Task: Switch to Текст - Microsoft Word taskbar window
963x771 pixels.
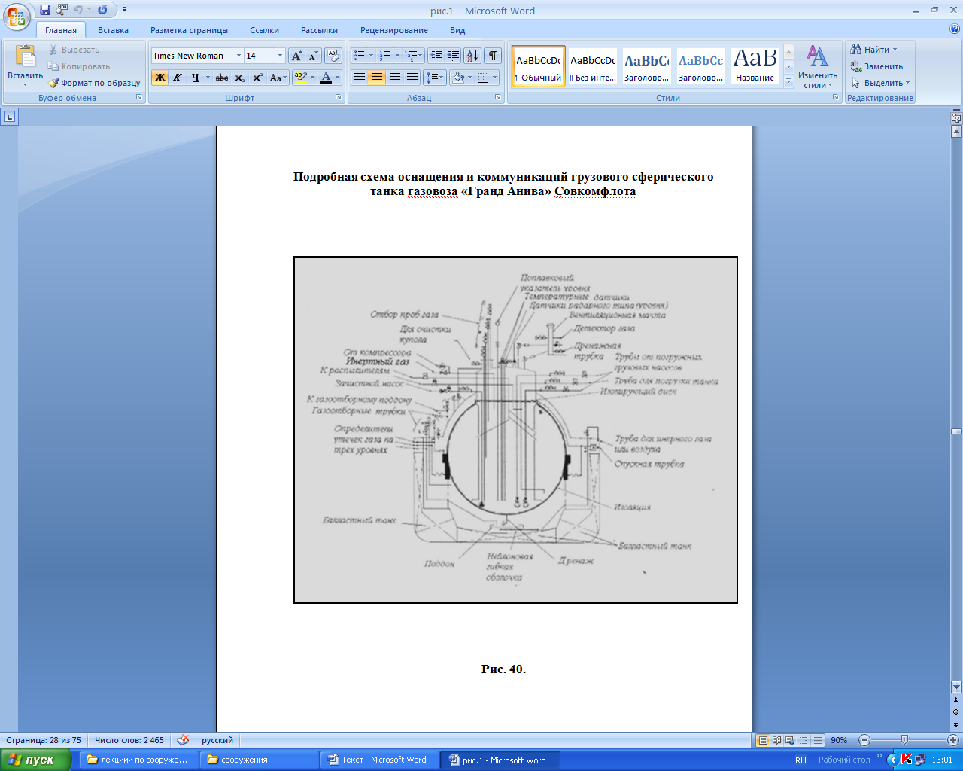Action: click(x=378, y=760)
